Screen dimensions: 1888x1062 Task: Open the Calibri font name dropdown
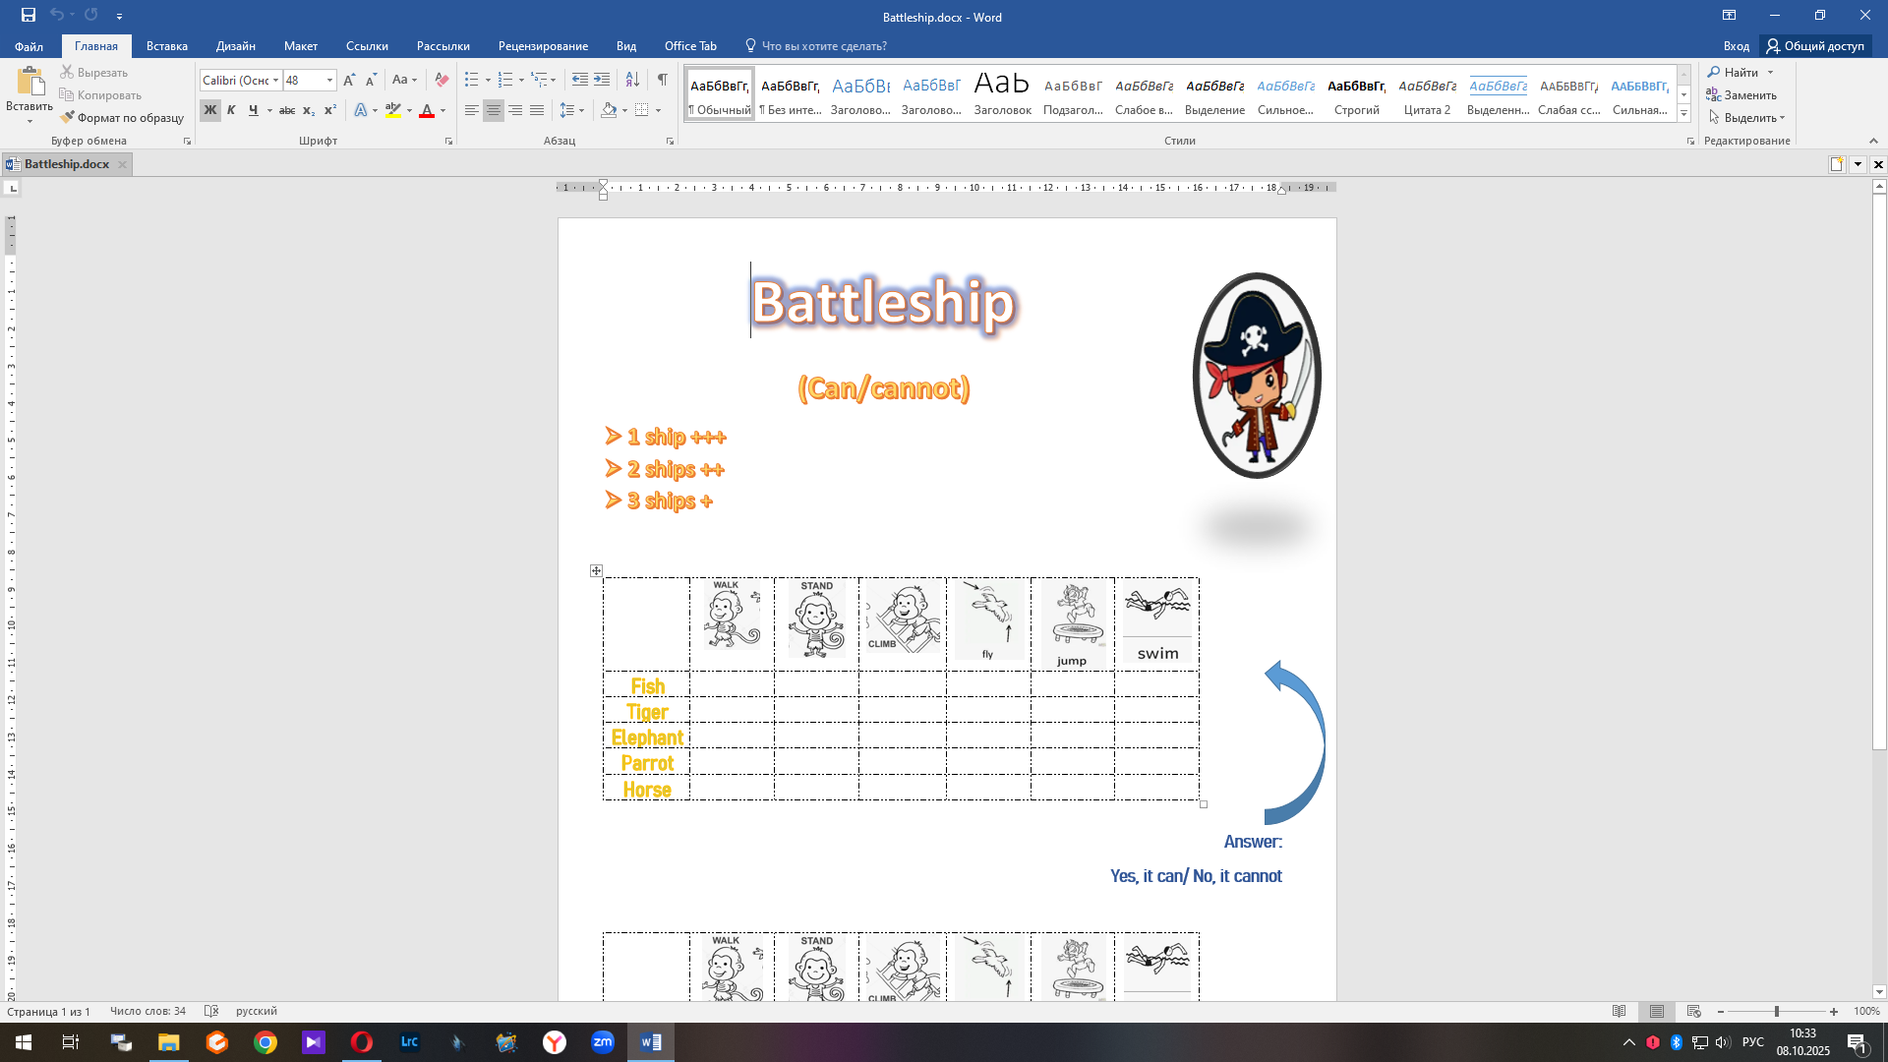tap(275, 81)
